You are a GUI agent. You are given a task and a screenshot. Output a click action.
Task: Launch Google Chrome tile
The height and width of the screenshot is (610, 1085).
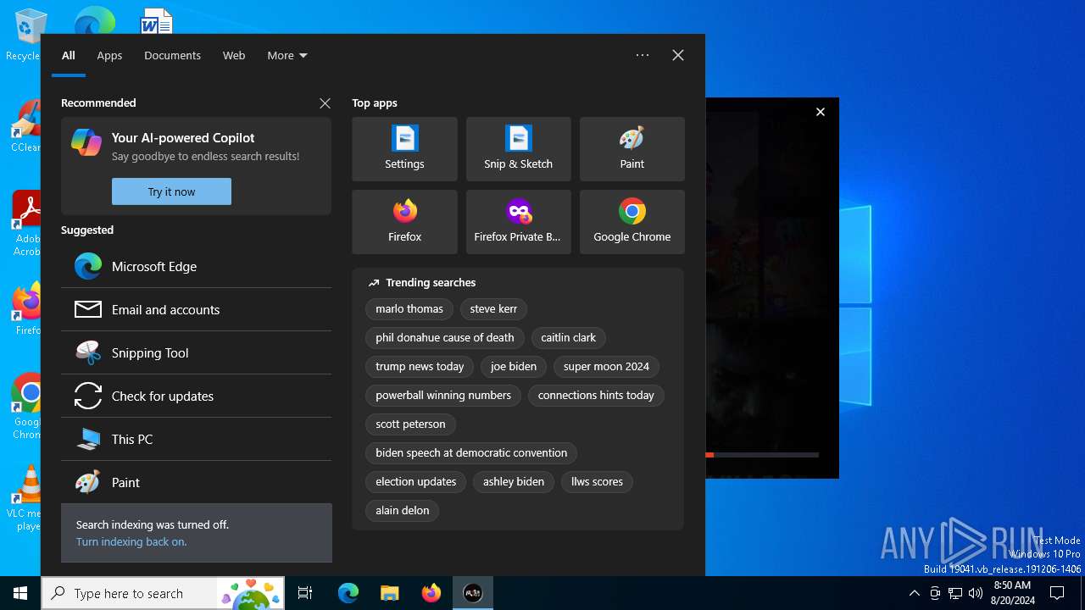pos(632,222)
